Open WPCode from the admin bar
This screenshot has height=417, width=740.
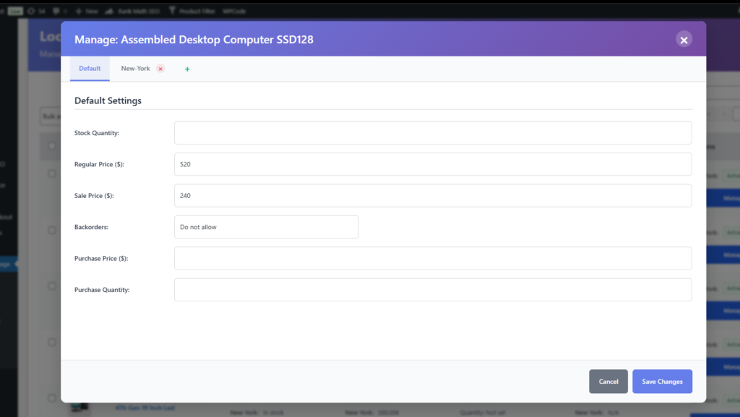click(233, 12)
